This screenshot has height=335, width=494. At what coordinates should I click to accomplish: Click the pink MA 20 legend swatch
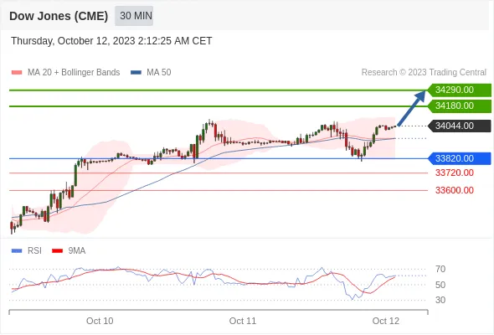17,73
